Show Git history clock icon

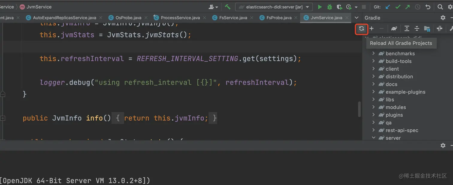click(418, 7)
